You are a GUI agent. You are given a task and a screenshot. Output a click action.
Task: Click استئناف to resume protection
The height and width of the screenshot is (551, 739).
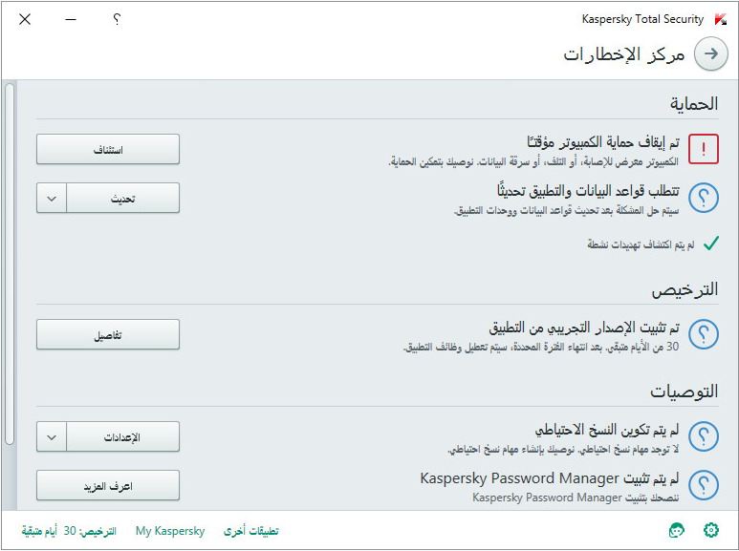pyautogui.click(x=108, y=149)
